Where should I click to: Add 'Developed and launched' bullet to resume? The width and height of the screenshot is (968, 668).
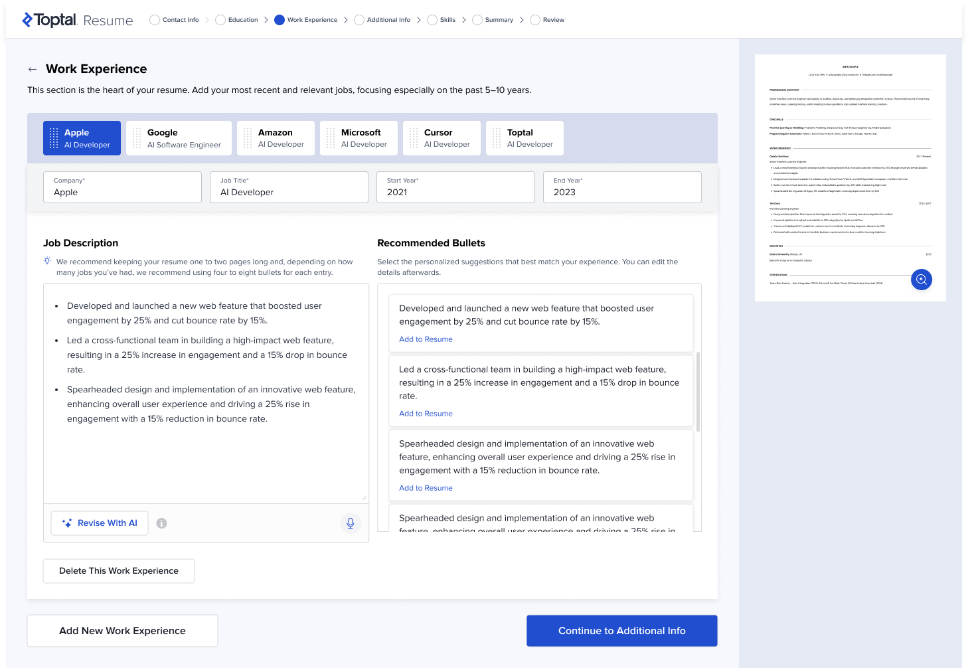426,339
